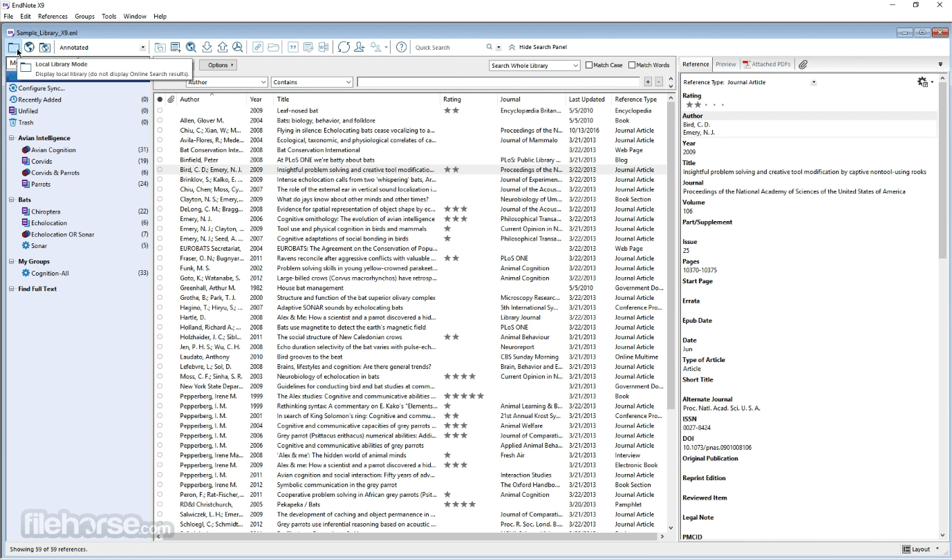This screenshot has width=952, height=559.
Task: Sort by the Last Updated column header
Action: coord(588,100)
